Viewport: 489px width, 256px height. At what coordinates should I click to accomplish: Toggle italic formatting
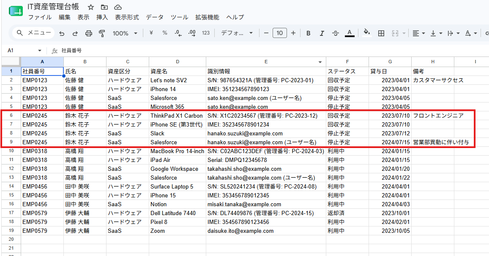click(322, 33)
